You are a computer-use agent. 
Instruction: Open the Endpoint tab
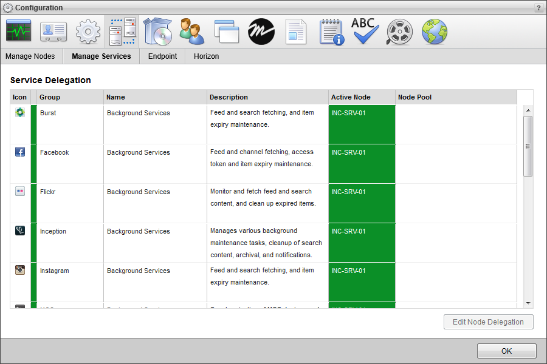tap(162, 56)
